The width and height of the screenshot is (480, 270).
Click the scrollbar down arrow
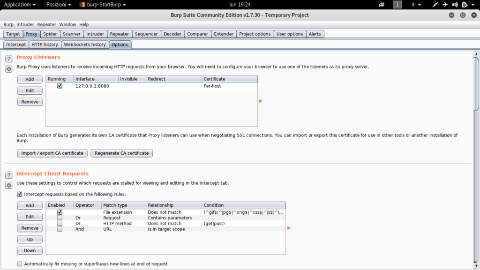tap(476, 266)
